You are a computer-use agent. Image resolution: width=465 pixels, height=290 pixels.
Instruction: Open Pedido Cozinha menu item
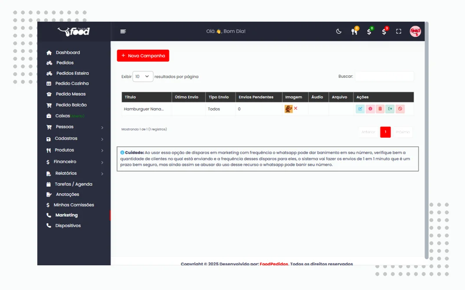click(72, 84)
